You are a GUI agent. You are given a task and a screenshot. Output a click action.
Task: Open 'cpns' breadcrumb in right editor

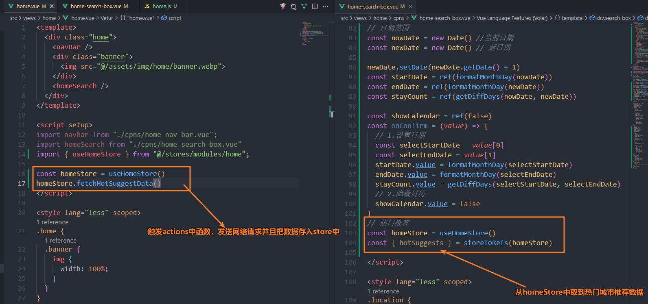tap(398, 18)
